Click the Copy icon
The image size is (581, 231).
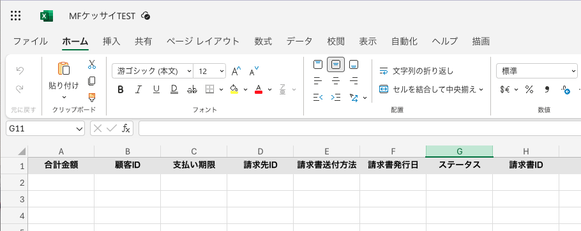(92, 80)
